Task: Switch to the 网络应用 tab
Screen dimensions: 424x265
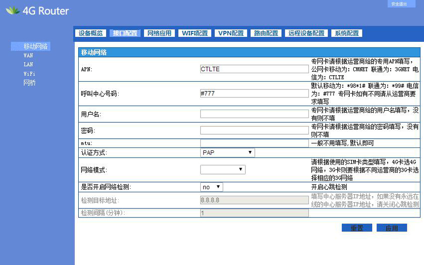Action: click(x=159, y=33)
